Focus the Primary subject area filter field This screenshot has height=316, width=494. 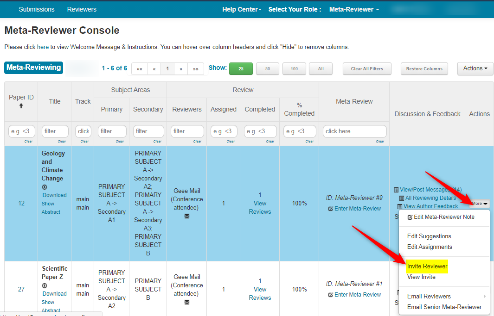tap(112, 131)
